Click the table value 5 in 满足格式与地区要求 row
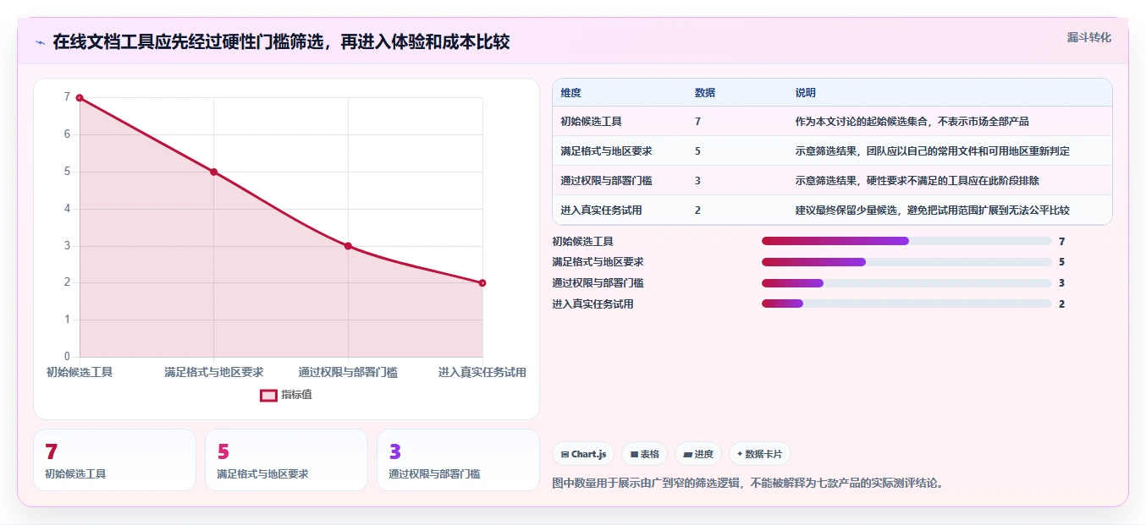The height and width of the screenshot is (525, 1146). click(697, 151)
